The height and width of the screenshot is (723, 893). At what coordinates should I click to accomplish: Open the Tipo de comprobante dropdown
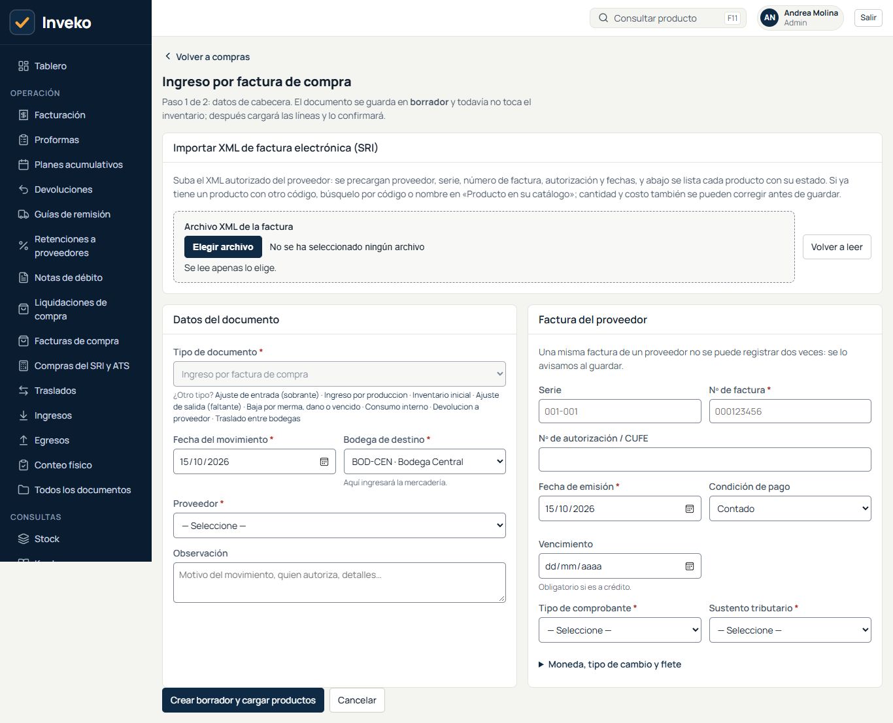620,630
